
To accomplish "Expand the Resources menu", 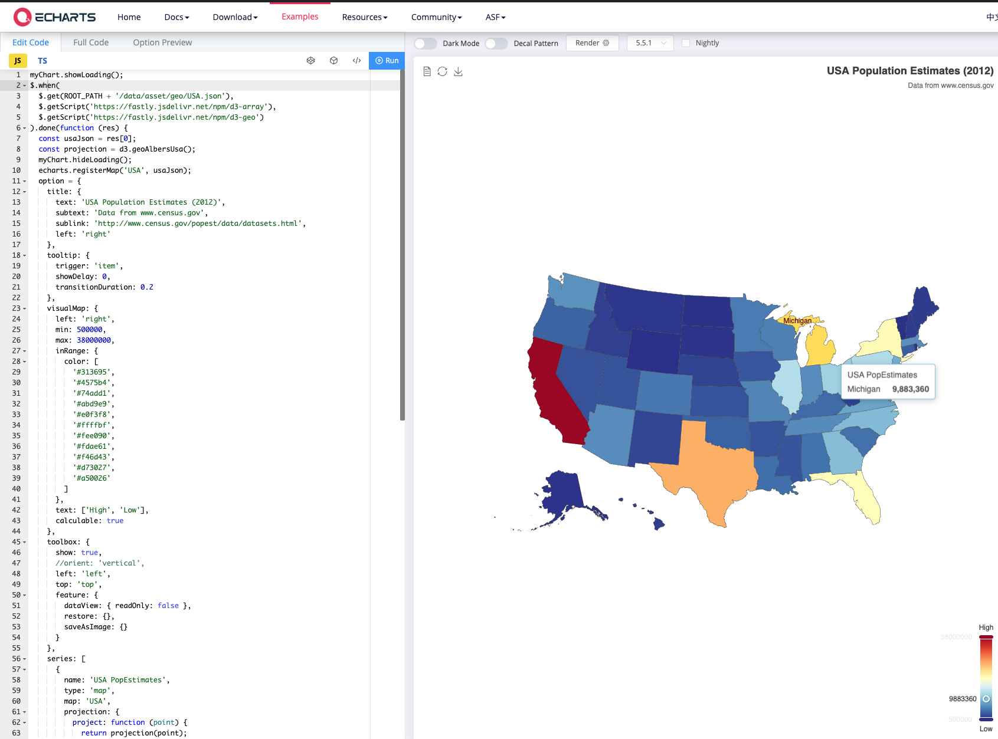I will click(365, 17).
